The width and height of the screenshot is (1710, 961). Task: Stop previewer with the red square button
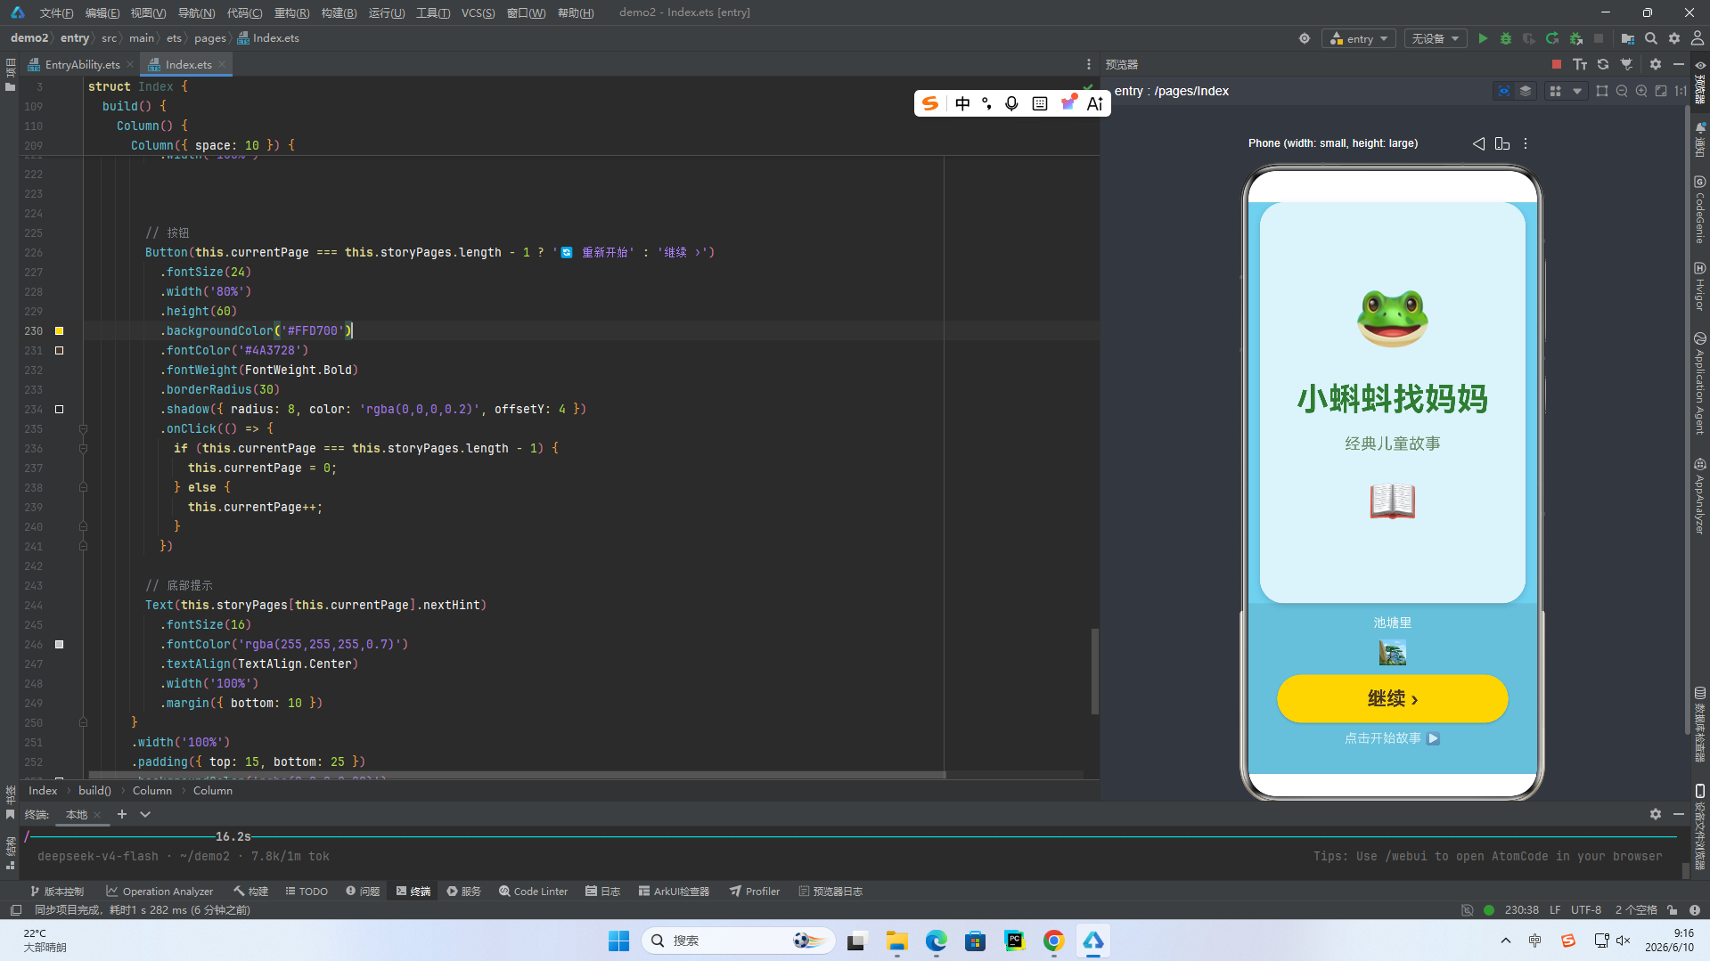click(x=1557, y=64)
